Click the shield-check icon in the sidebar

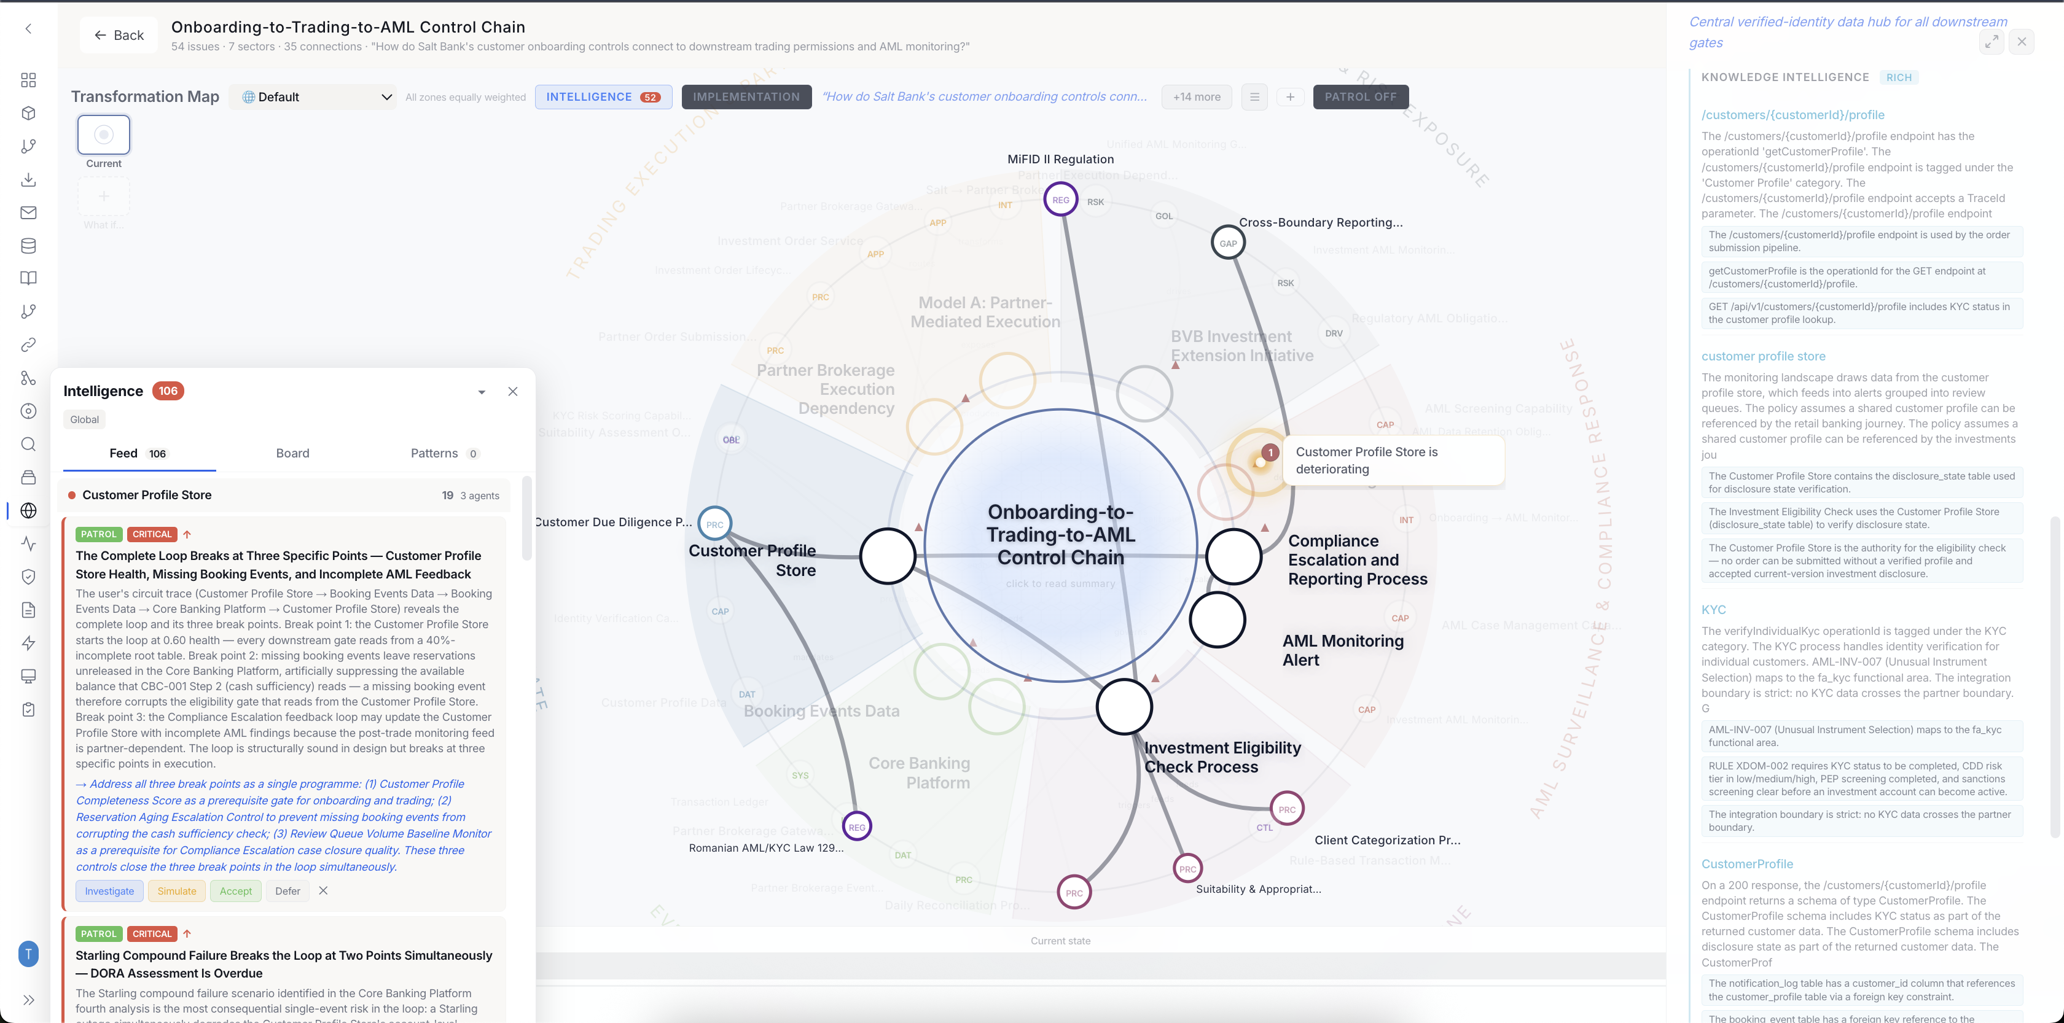point(28,577)
